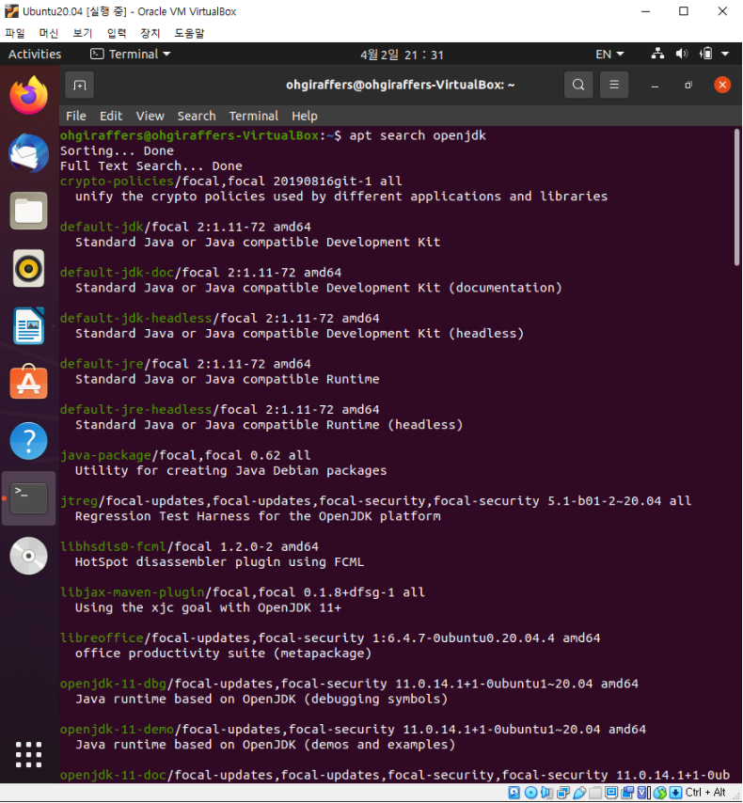Viewport: 743px width, 803px height.
Task: Click the 'libreoffice' package name
Action: (102, 638)
